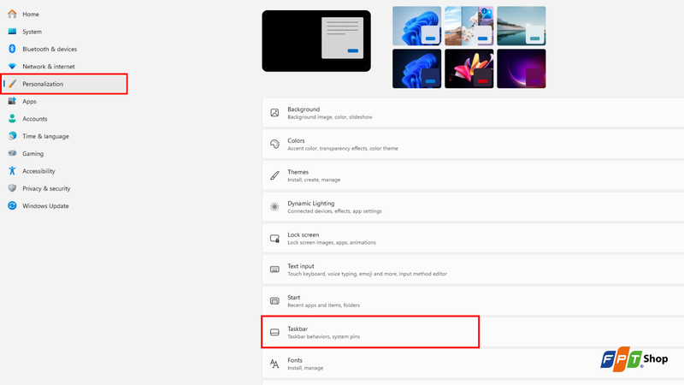The image size is (684, 385).
Task: Open Start recent apps settings
Action: coord(473,301)
